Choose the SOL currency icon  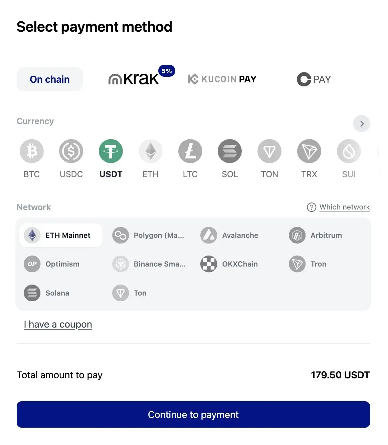[230, 151]
